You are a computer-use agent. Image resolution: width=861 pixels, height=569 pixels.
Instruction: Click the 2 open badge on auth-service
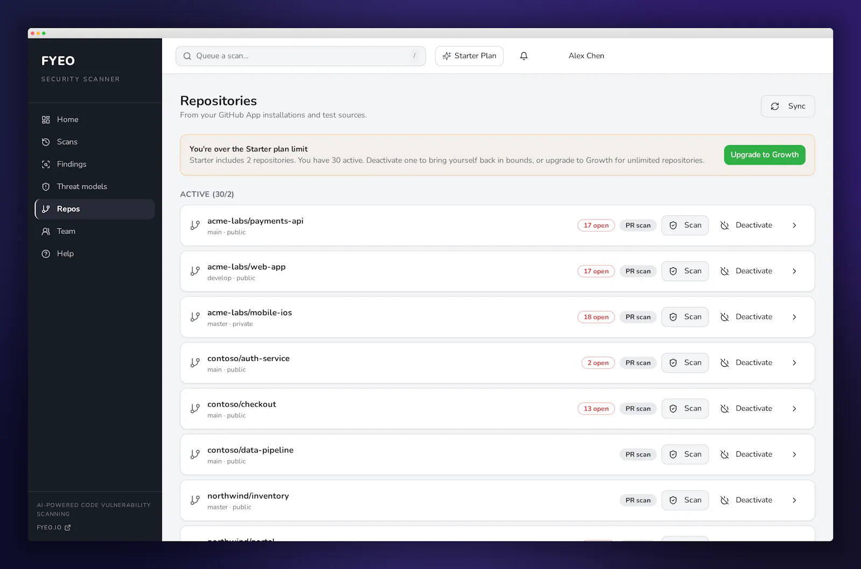[598, 363]
